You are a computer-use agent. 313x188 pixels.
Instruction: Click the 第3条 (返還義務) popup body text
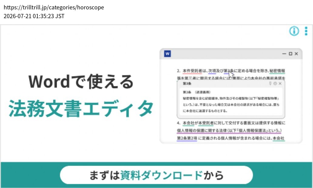click(231, 101)
